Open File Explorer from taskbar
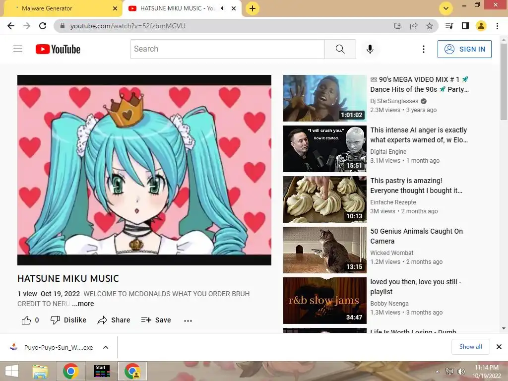This screenshot has width=508, height=381. (40, 371)
